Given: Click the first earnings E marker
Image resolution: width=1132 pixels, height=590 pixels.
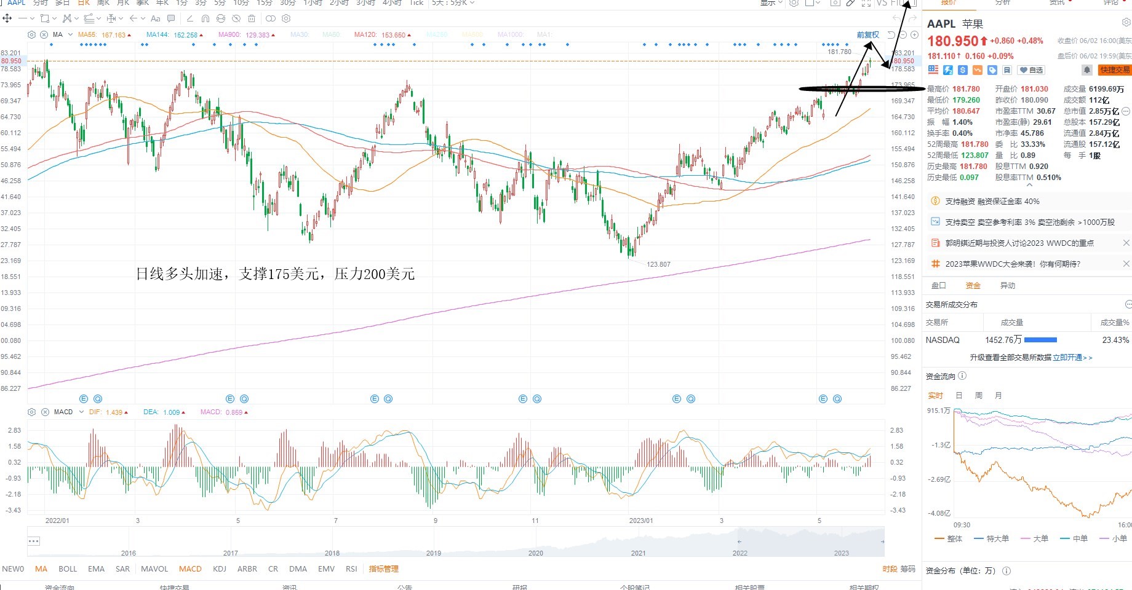Looking at the screenshot, I should (x=84, y=399).
